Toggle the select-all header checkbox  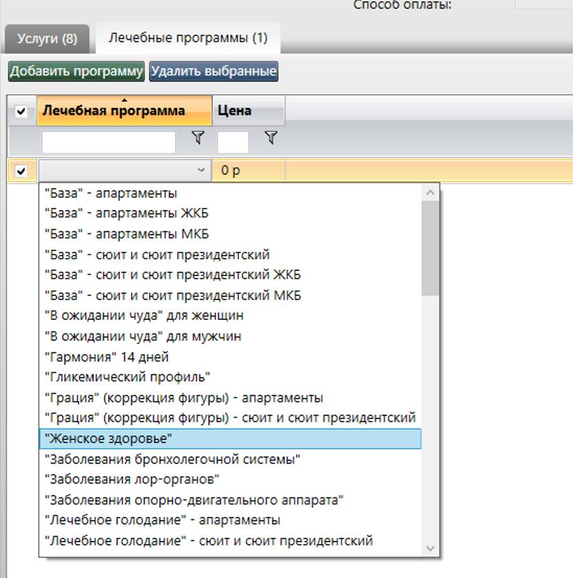(x=21, y=111)
